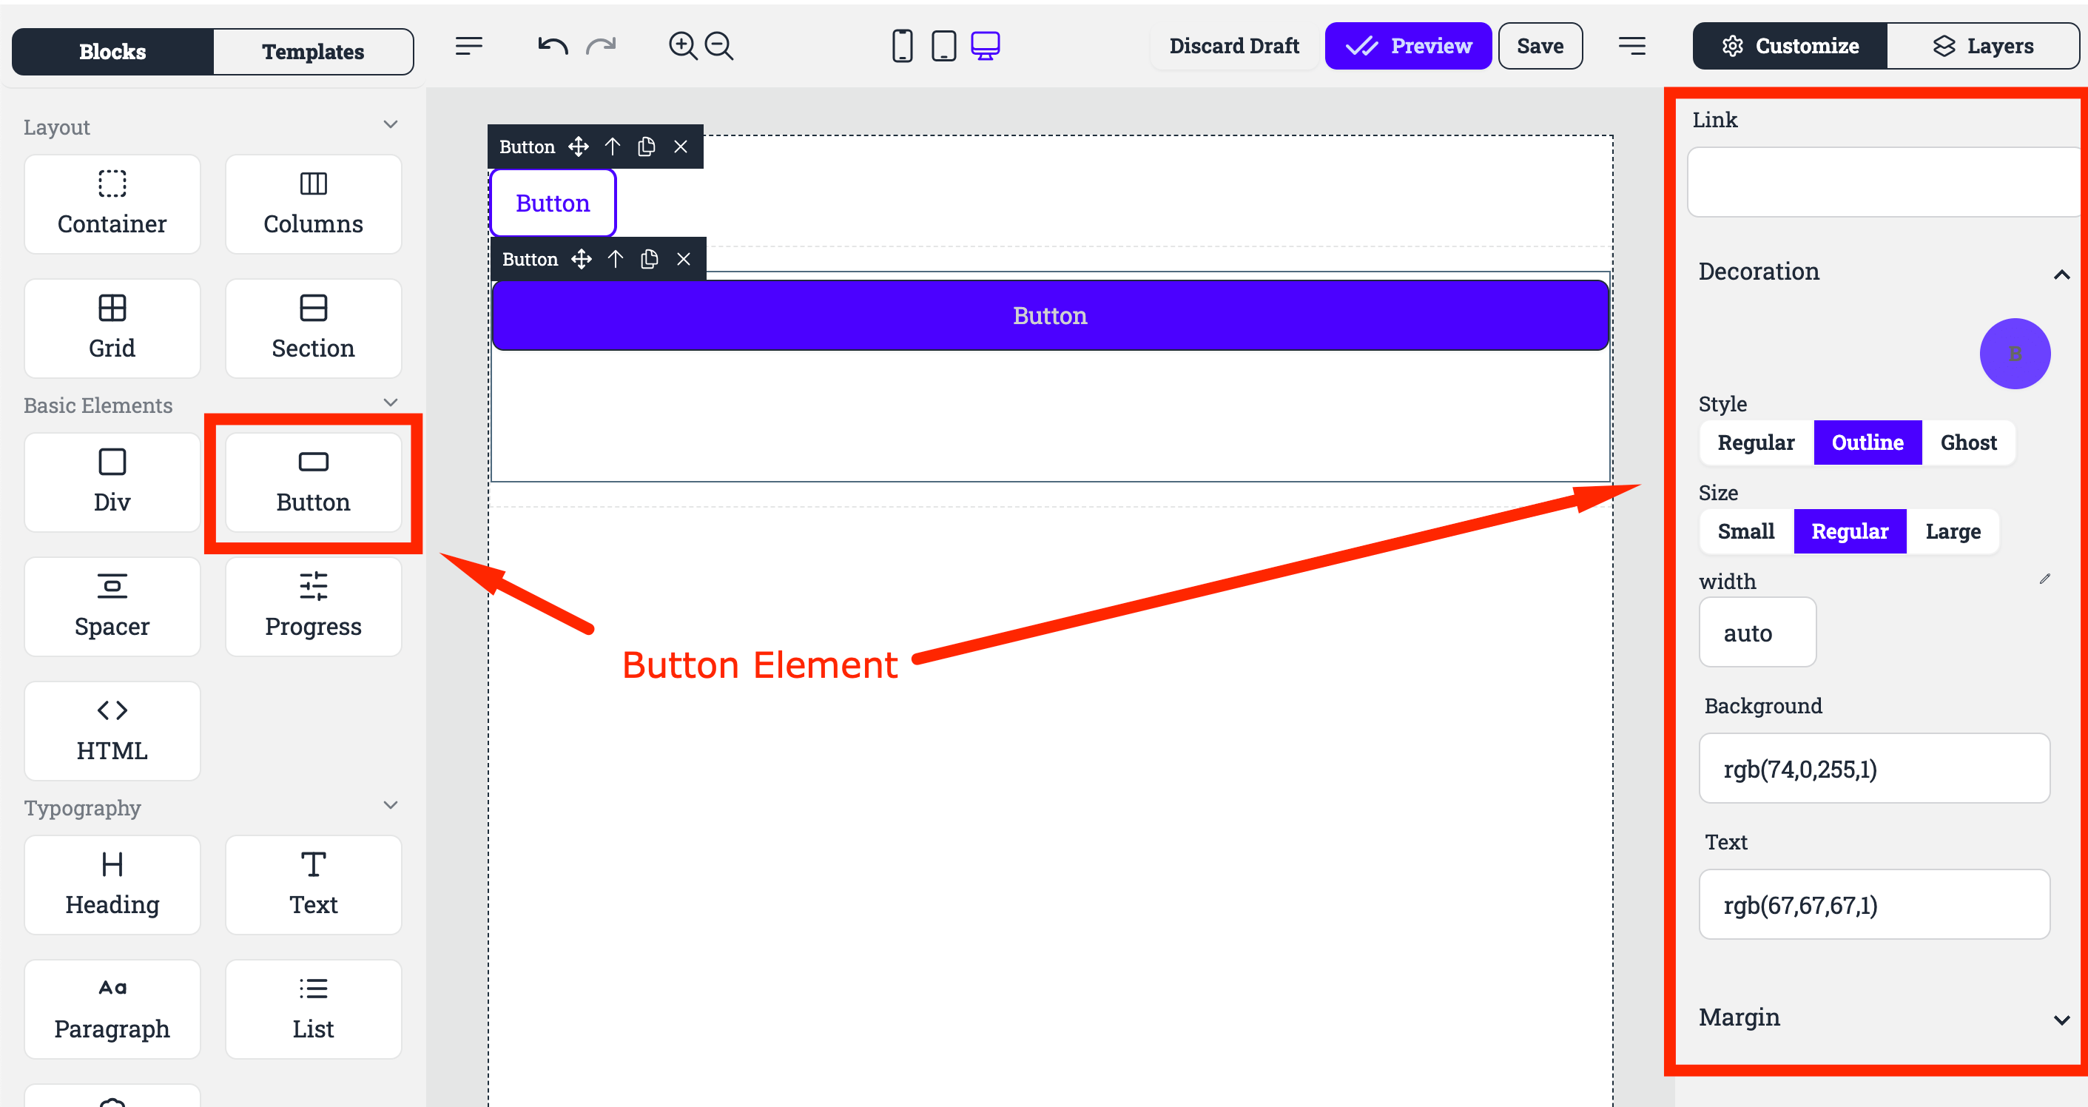Select parent from the outline Button toolbar

tap(612, 147)
